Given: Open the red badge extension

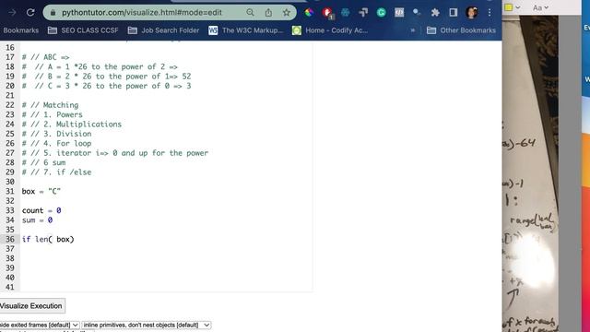Looking at the screenshot, I should (x=327, y=13).
